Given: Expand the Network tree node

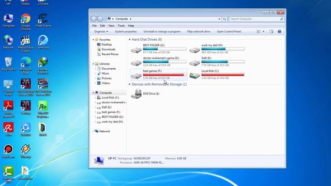Looking at the screenshot, I should tap(93, 131).
